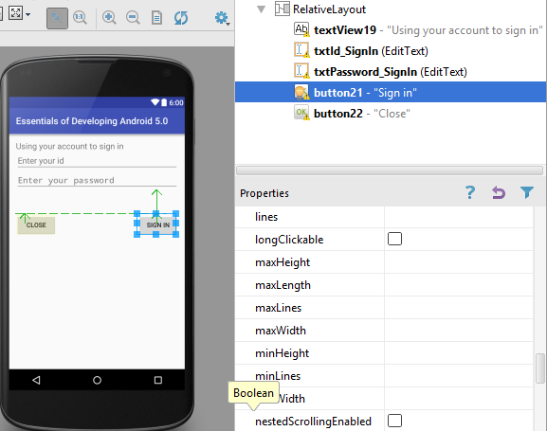Image resolution: width=547 pixels, height=431 pixels.
Task: Open zoom-to-fit dropdown arrow
Action: (x=27, y=14)
